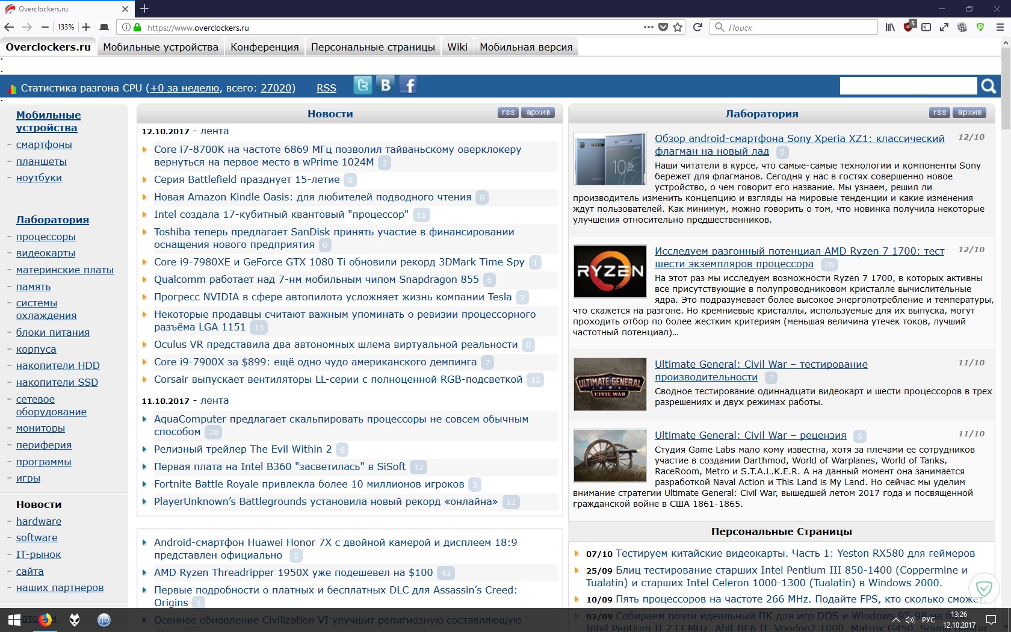This screenshot has height=632, width=1011.
Task: Open the Лаборатория архив button
Action: click(969, 113)
